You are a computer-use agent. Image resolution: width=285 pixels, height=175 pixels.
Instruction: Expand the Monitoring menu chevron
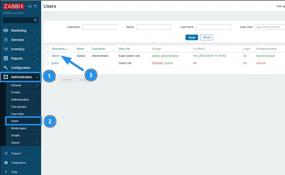click(37, 31)
